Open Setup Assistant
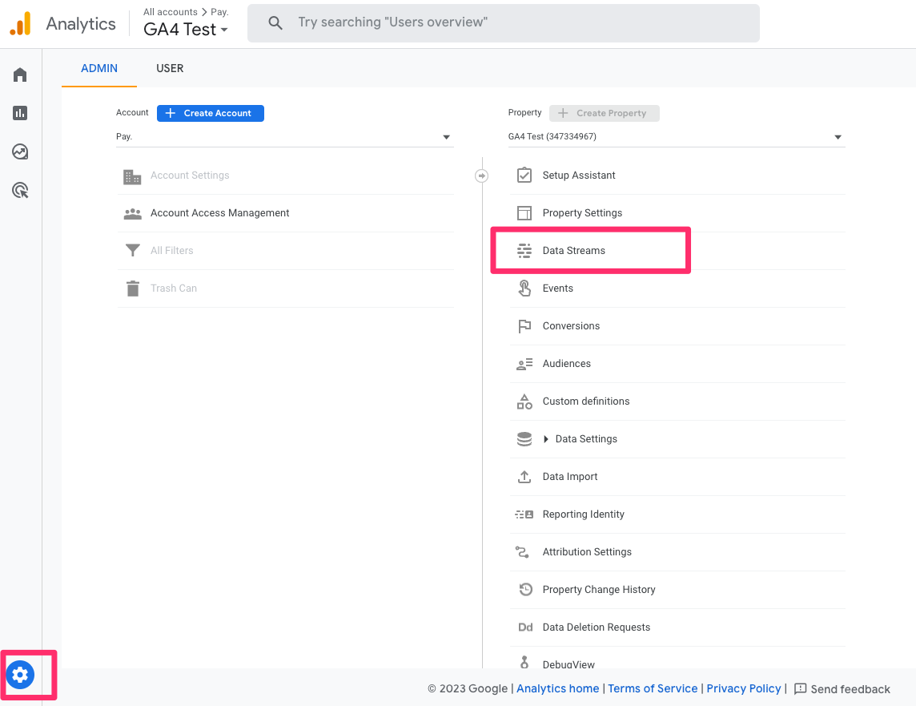This screenshot has width=916, height=706. pyautogui.click(x=578, y=175)
